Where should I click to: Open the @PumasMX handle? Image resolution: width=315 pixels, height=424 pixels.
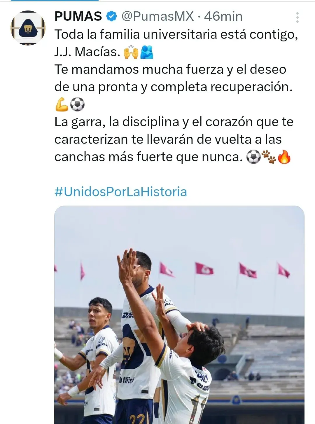coord(157,16)
